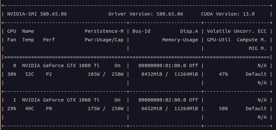
Task: Click the Compute M. header
Action: (251, 40)
